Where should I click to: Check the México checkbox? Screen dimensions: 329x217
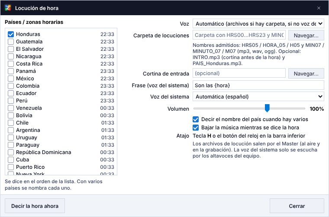pos(11,79)
